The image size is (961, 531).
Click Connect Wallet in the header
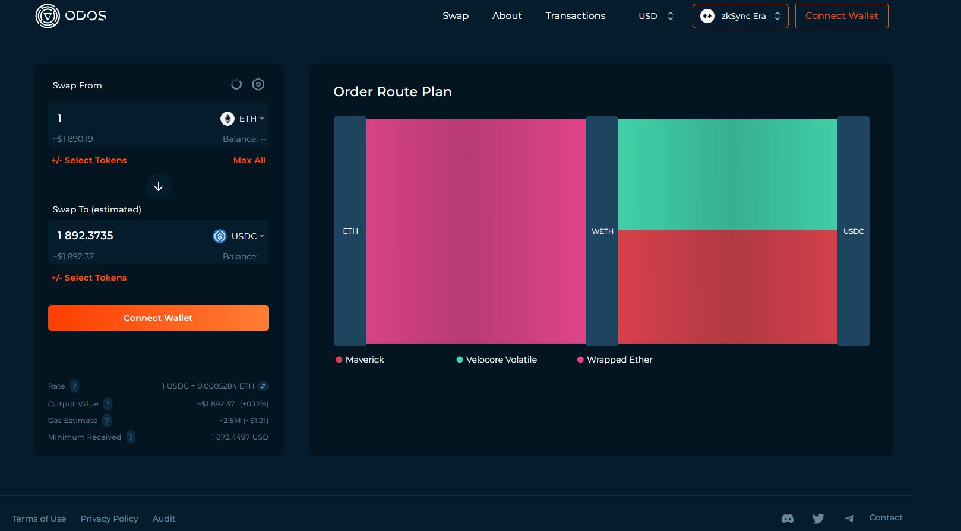(842, 16)
